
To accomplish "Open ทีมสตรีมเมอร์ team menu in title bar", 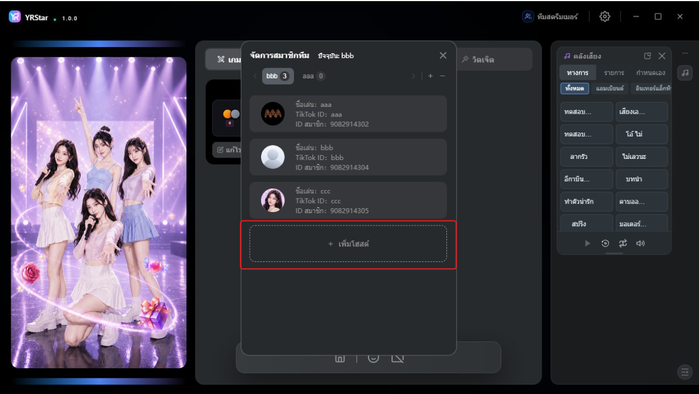I will [x=550, y=17].
